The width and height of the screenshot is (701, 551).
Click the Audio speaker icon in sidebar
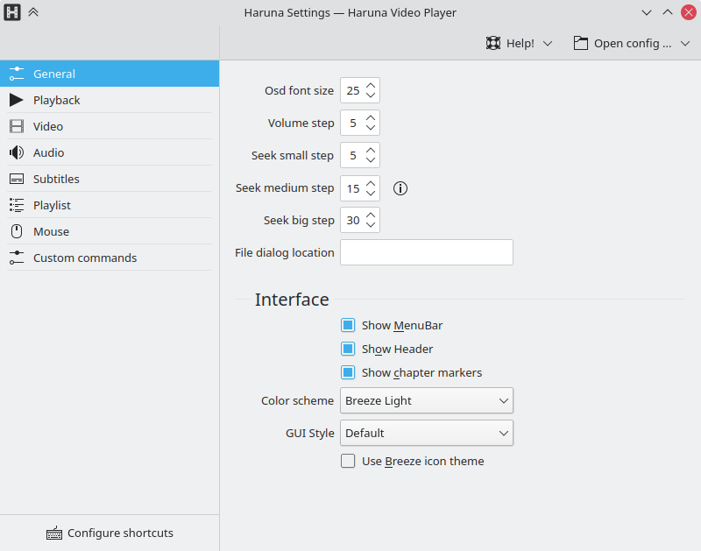16,152
